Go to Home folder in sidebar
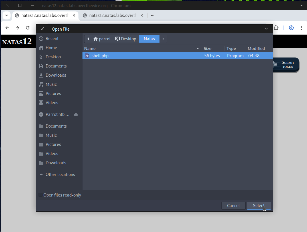Image resolution: width=307 pixels, height=232 pixels. [x=51, y=48]
